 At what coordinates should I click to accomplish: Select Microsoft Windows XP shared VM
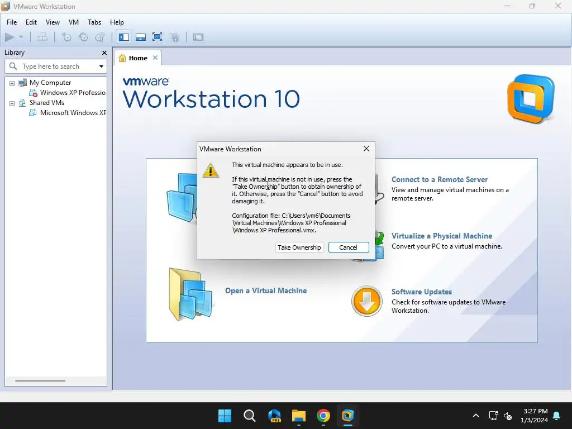(x=73, y=113)
